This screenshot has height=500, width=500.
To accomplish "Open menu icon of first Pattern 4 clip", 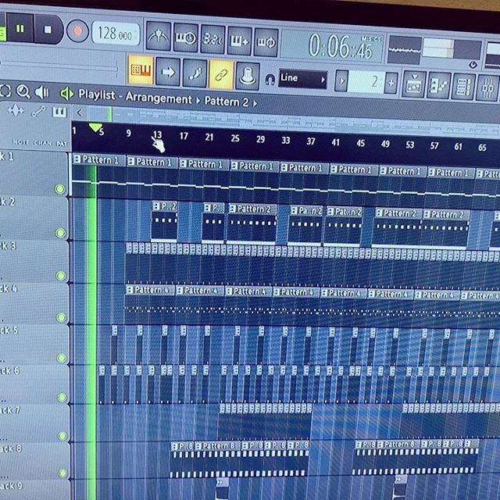I will click(x=130, y=290).
